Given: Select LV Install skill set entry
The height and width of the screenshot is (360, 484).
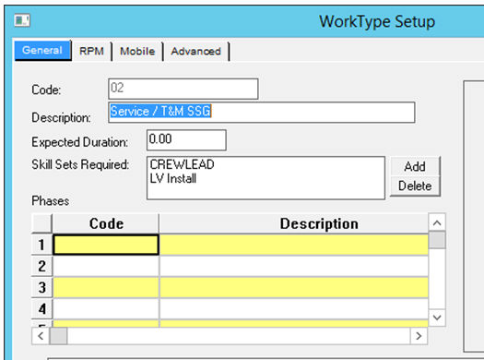Looking at the screenshot, I should coord(173,178).
